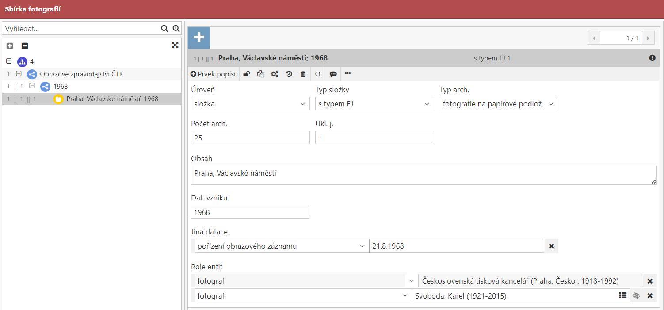This screenshot has height=310, width=664.
Task: Select the 1968 item in tree
Action: coord(61,87)
